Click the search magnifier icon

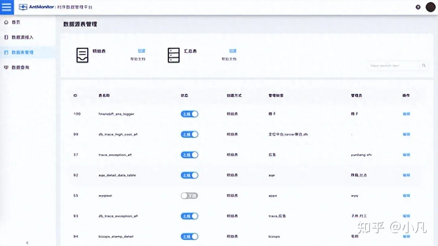[424, 66]
